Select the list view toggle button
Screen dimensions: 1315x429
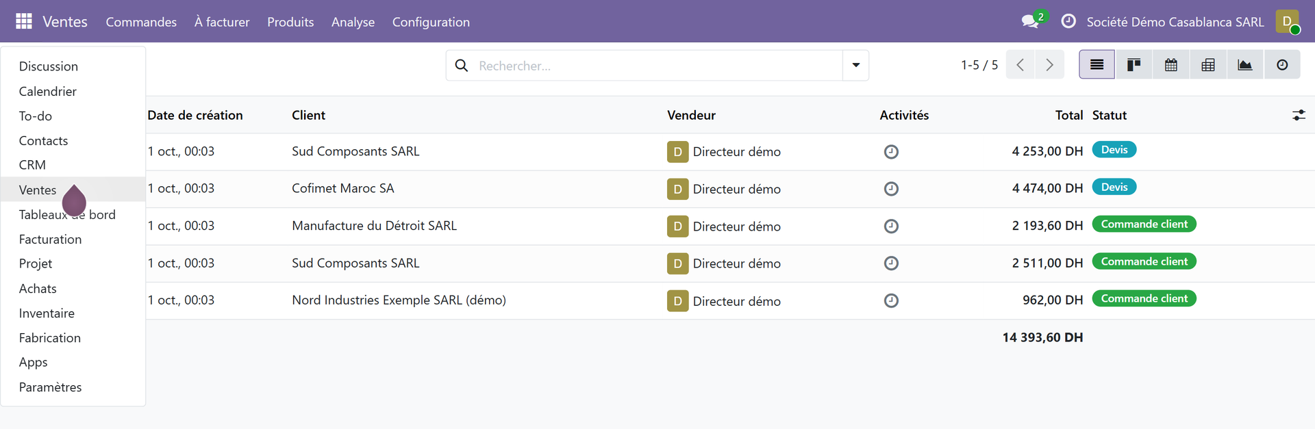point(1097,65)
